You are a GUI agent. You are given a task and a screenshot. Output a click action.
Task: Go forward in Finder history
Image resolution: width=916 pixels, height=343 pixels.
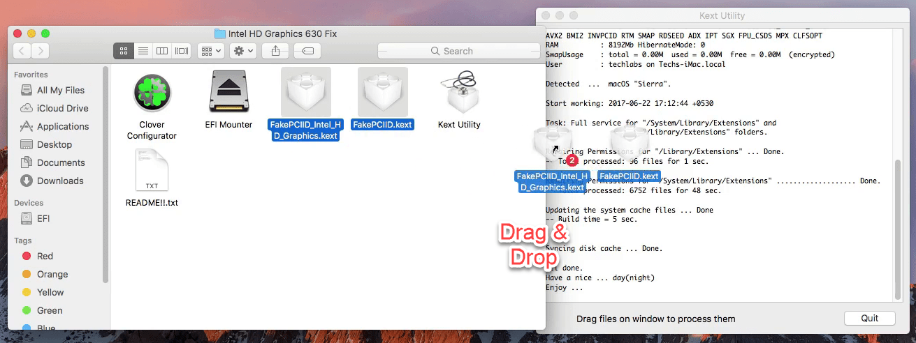[x=41, y=51]
